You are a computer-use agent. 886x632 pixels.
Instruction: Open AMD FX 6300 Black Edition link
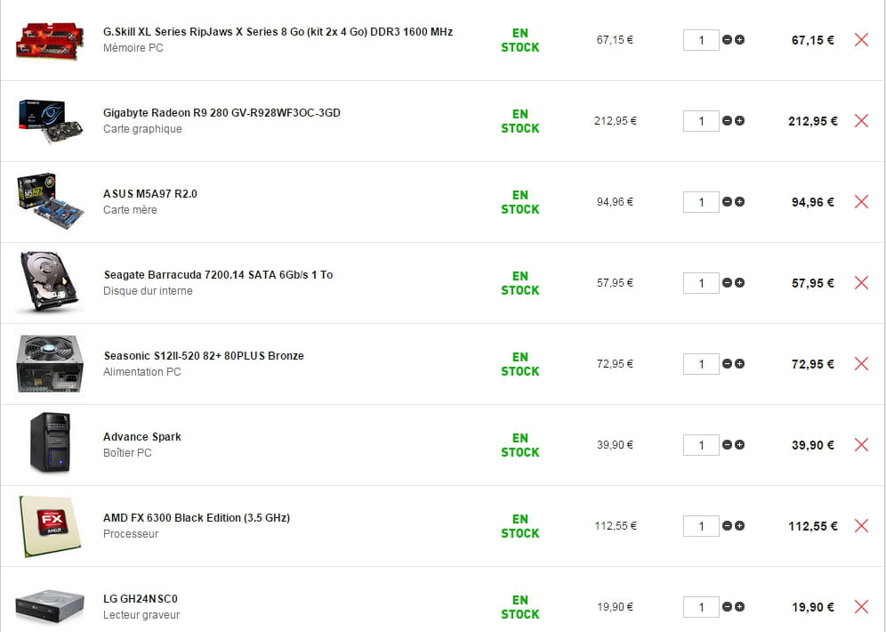pos(197,518)
